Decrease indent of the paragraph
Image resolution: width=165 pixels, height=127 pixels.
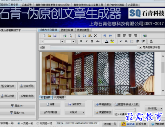pyautogui.click(x=138, y=41)
